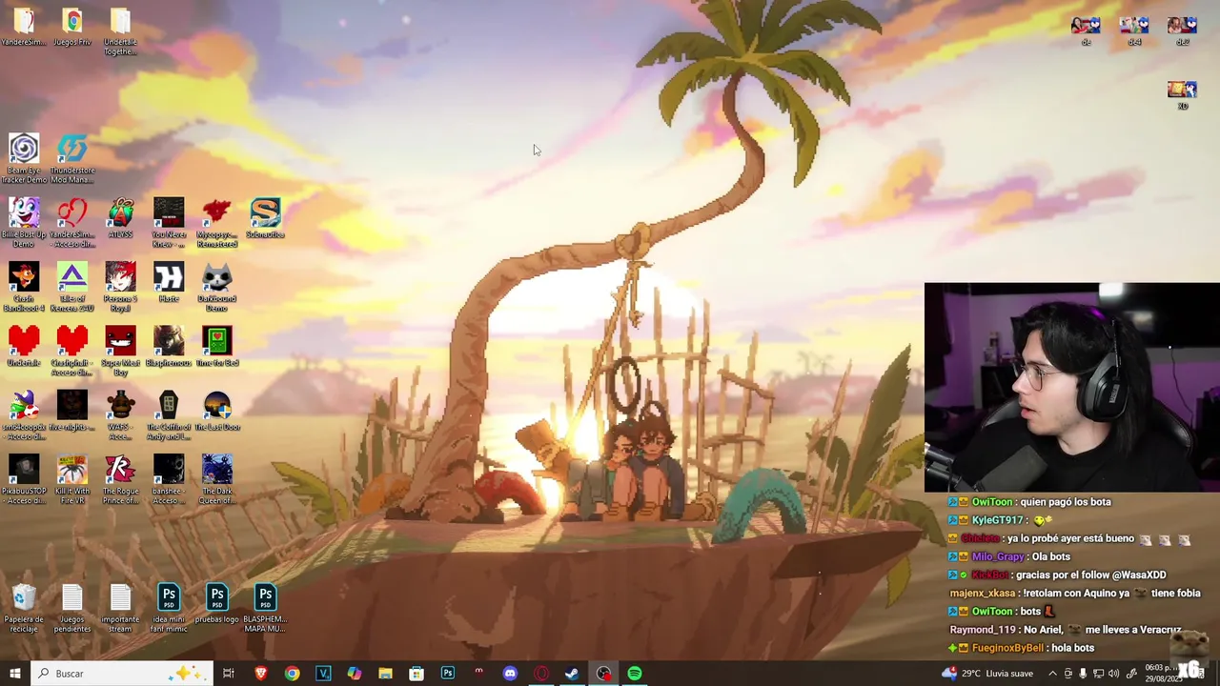This screenshot has height=686, width=1220.
Task: Launch Tales of Kenzera ZAU
Action: coord(72,287)
